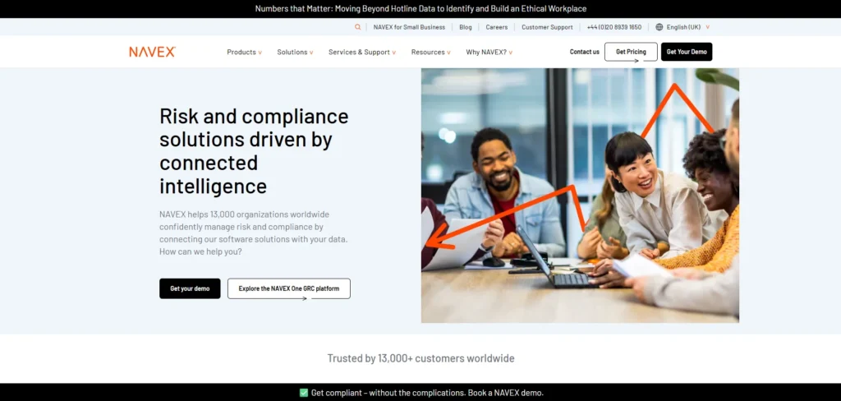Expand the Products menu
The width and height of the screenshot is (841, 401).
point(244,52)
